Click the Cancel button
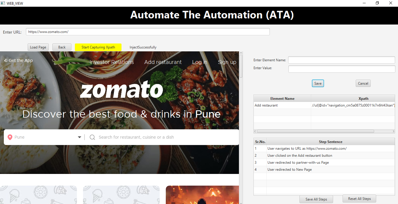The image size is (398, 204). coord(363,83)
